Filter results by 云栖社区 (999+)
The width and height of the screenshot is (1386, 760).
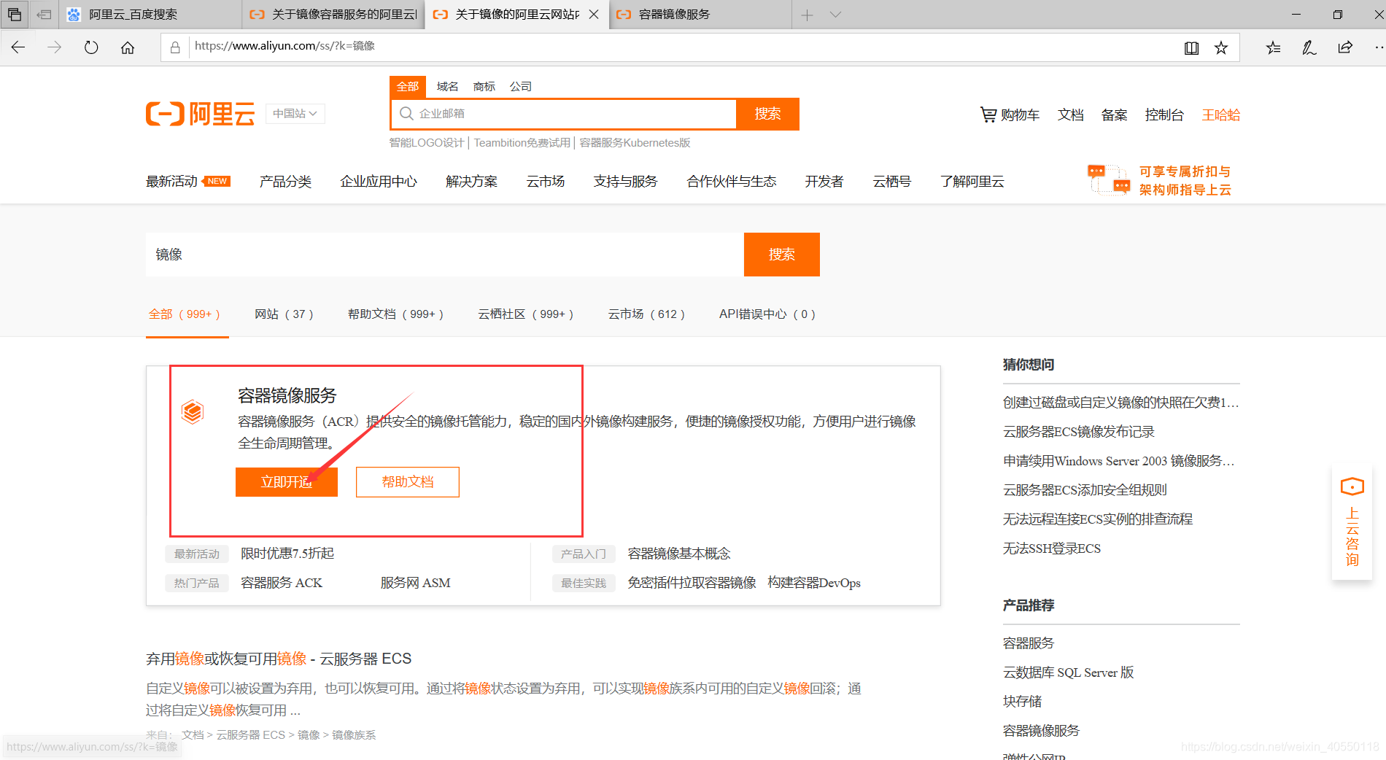pyautogui.click(x=525, y=314)
